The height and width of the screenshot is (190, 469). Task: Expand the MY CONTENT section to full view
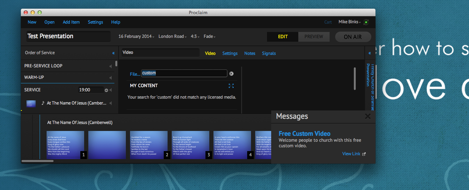(231, 86)
